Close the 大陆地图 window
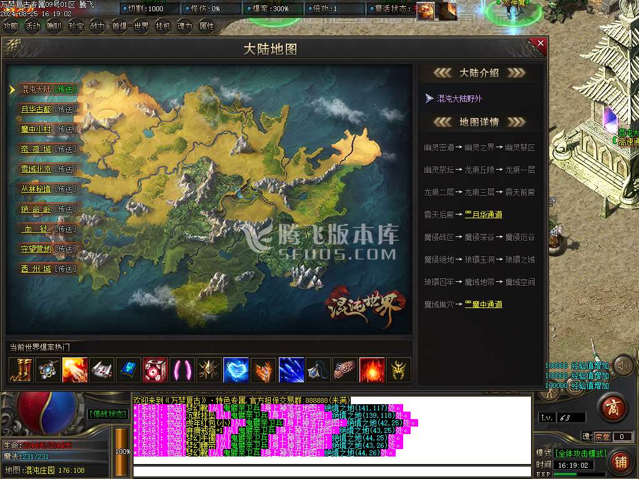Screen dimensions: 639x479 [x=540, y=44]
